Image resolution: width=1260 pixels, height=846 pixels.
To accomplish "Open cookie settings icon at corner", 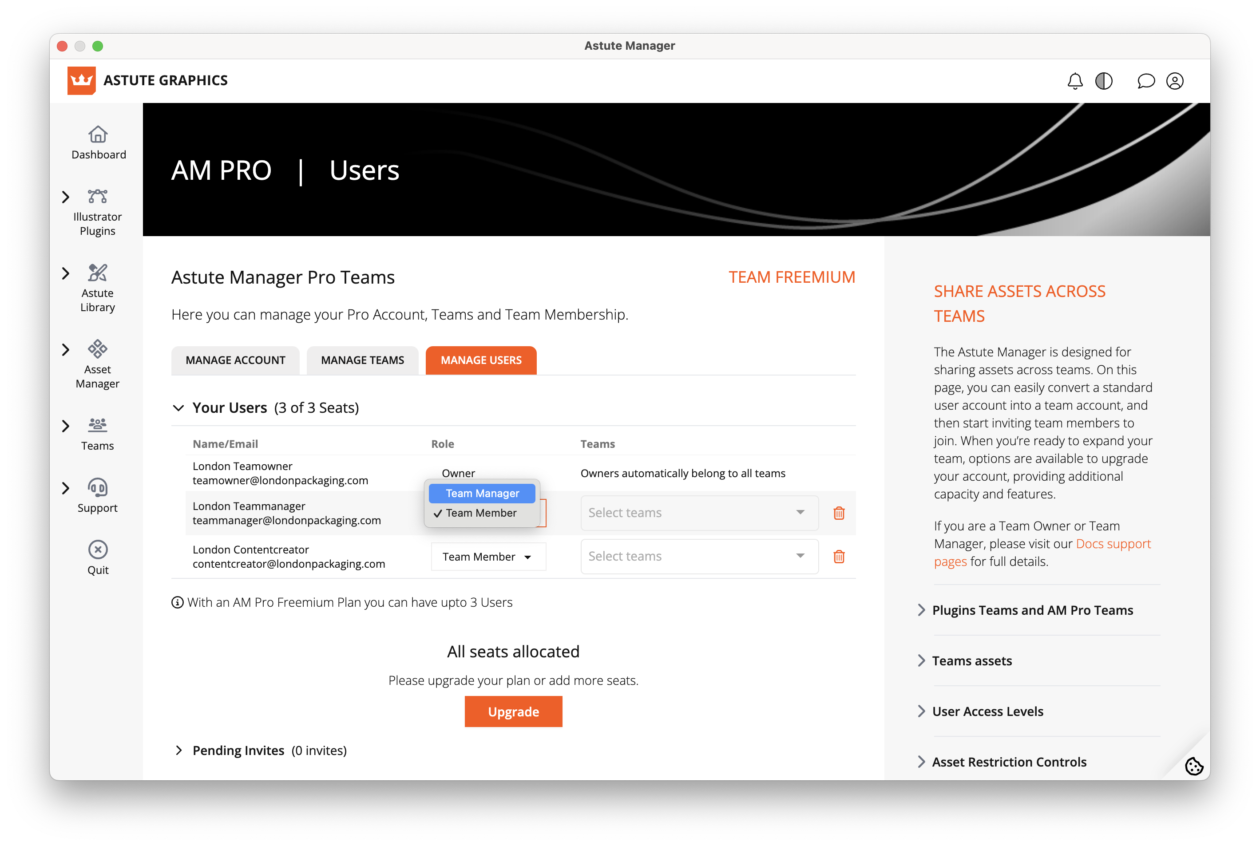I will pos(1193,766).
